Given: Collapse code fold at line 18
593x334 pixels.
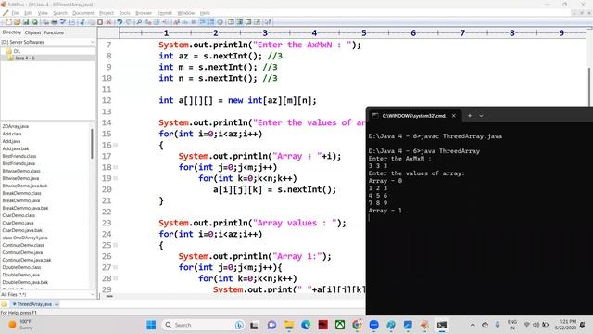Looking at the screenshot, I should [x=116, y=167].
